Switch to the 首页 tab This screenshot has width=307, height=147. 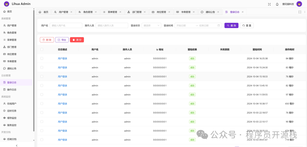point(43,12)
